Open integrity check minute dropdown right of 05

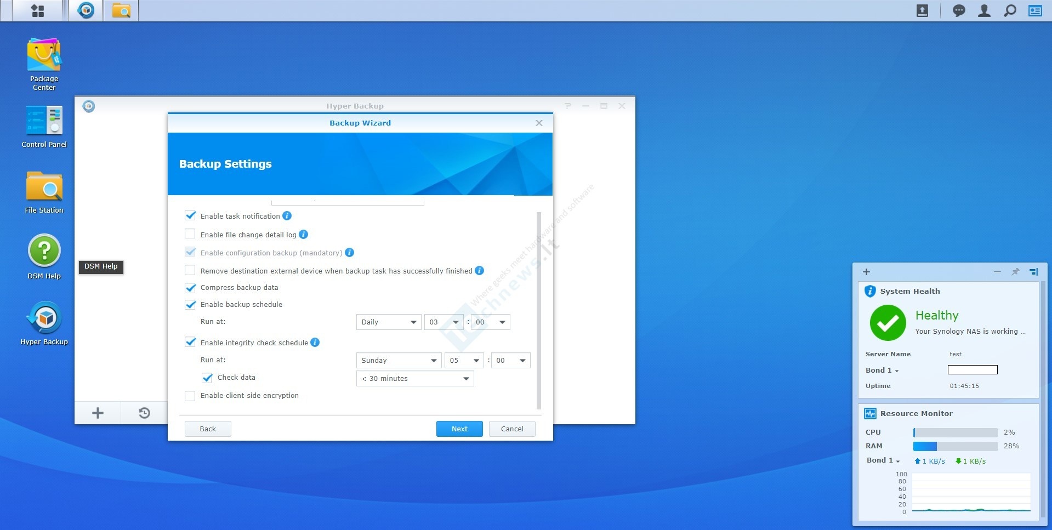pos(511,361)
